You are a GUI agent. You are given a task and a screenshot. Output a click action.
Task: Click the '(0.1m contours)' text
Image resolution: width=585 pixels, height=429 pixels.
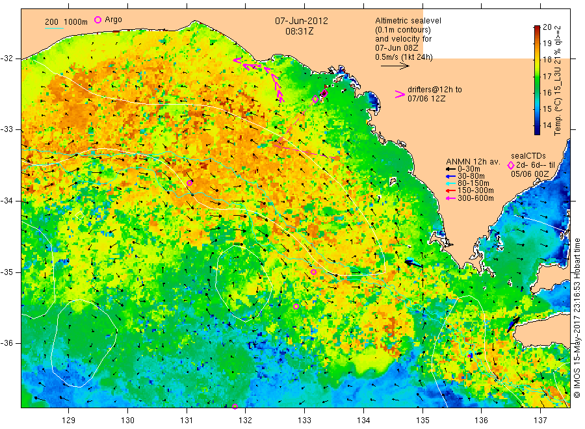click(403, 30)
